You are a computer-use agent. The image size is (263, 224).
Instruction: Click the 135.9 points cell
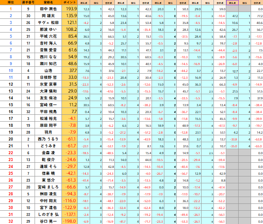click(x=70, y=16)
